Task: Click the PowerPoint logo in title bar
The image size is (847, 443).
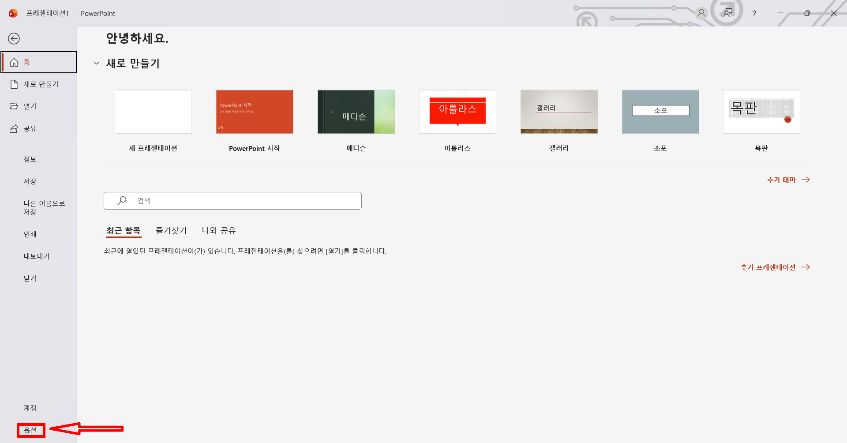Action: pos(13,13)
